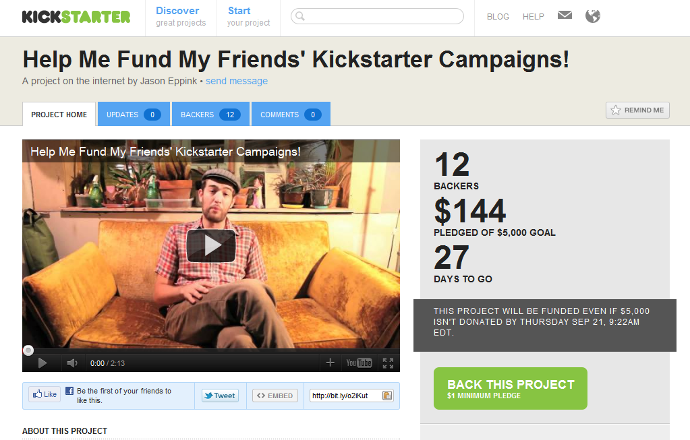Click the large center play button
Image resolution: width=690 pixels, height=440 pixels.
point(211,246)
